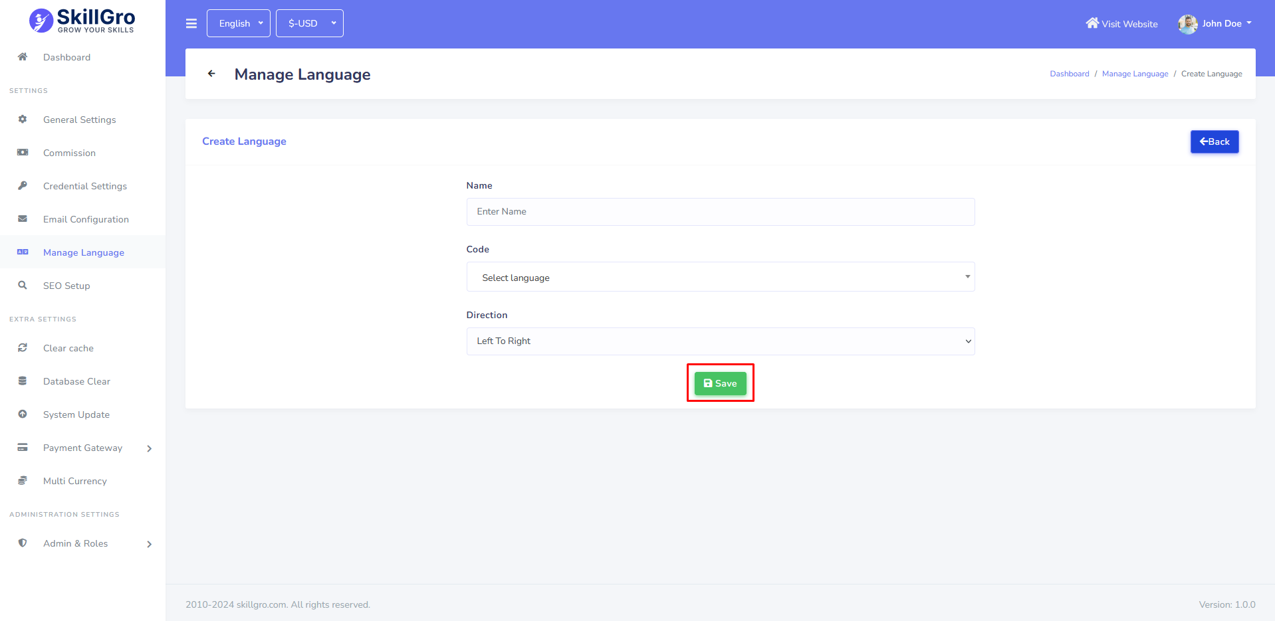Click the Admin & Roles shield icon
This screenshot has height=621, width=1275.
(x=23, y=543)
